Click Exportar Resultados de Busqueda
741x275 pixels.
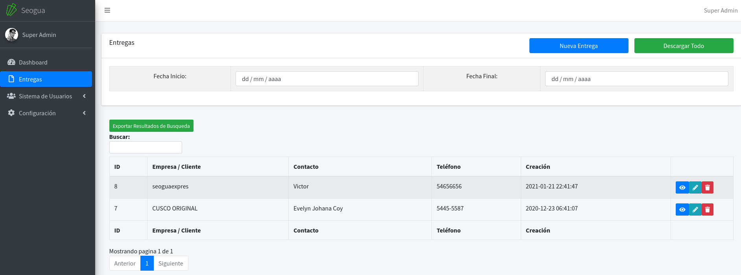(x=151, y=126)
